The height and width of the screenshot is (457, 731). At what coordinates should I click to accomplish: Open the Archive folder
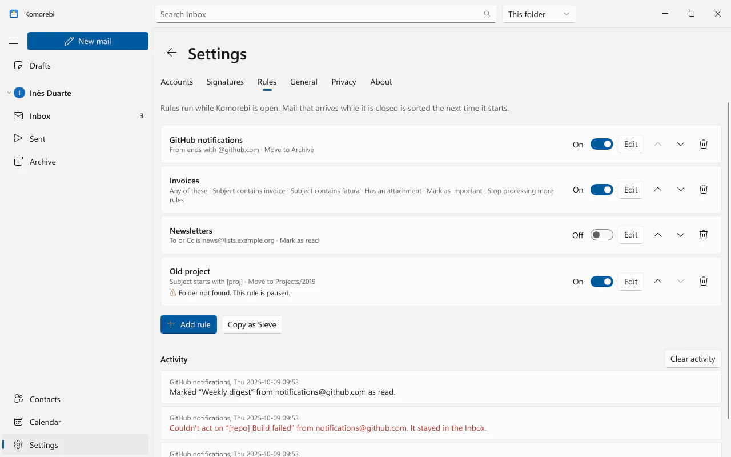pos(75,162)
